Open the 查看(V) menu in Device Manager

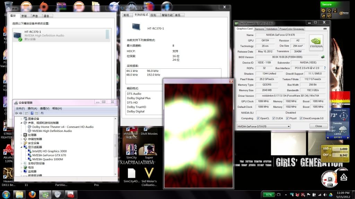click(x=45, y=108)
